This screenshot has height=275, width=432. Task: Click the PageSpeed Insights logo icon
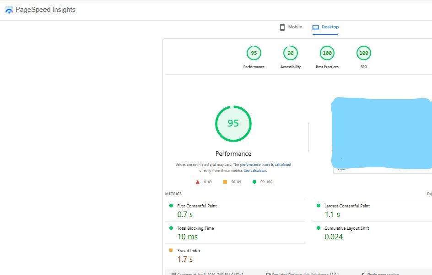[8, 10]
